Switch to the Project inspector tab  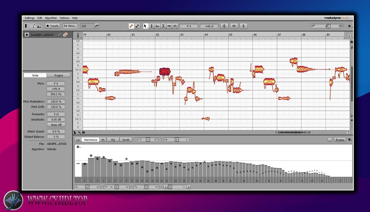[x=59, y=75]
